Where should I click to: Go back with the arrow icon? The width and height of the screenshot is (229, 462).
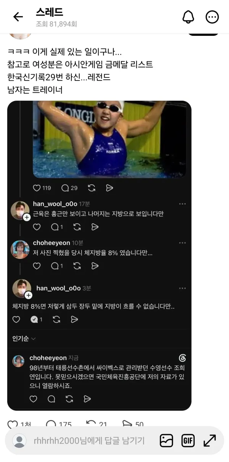click(18, 17)
